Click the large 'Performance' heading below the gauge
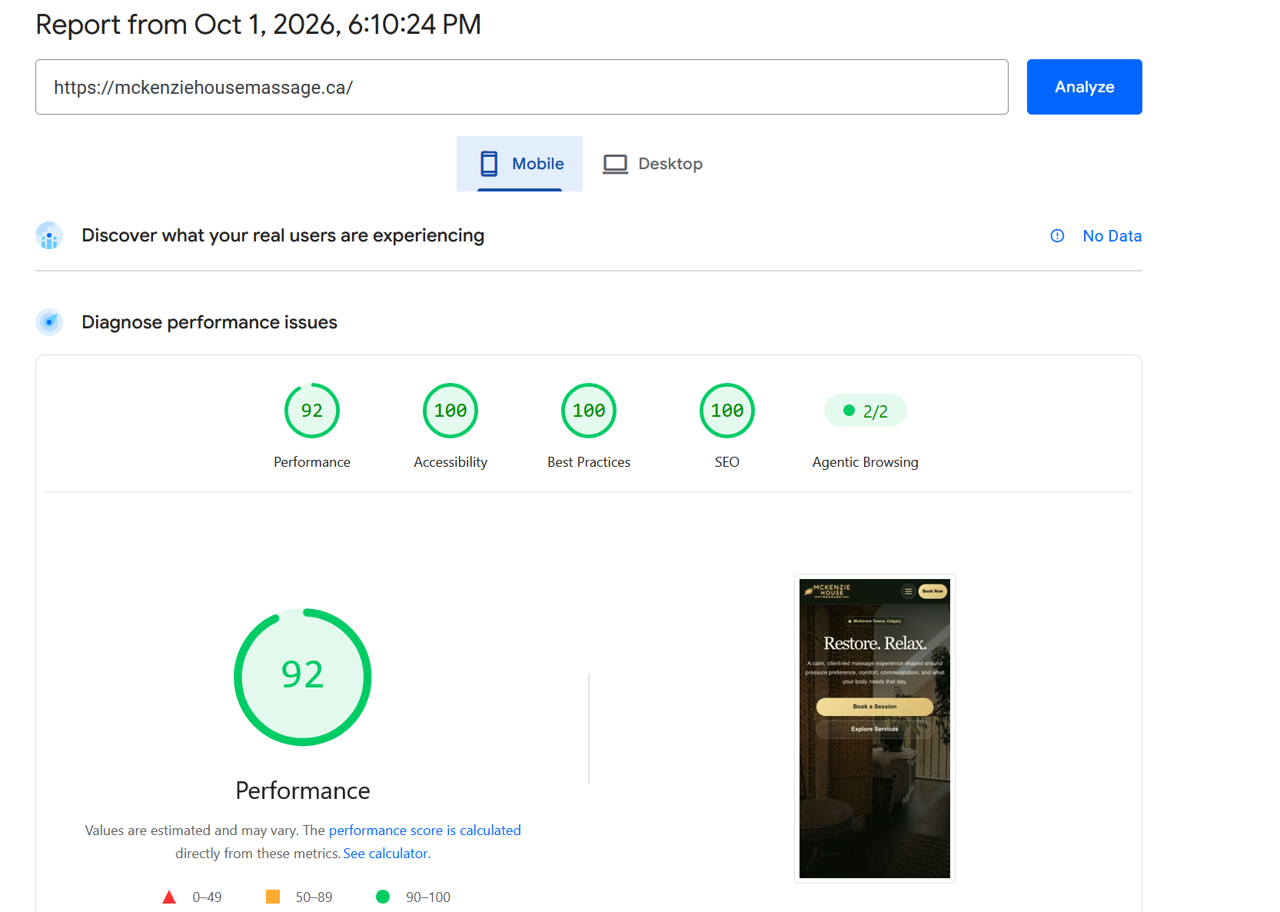 pos(303,791)
